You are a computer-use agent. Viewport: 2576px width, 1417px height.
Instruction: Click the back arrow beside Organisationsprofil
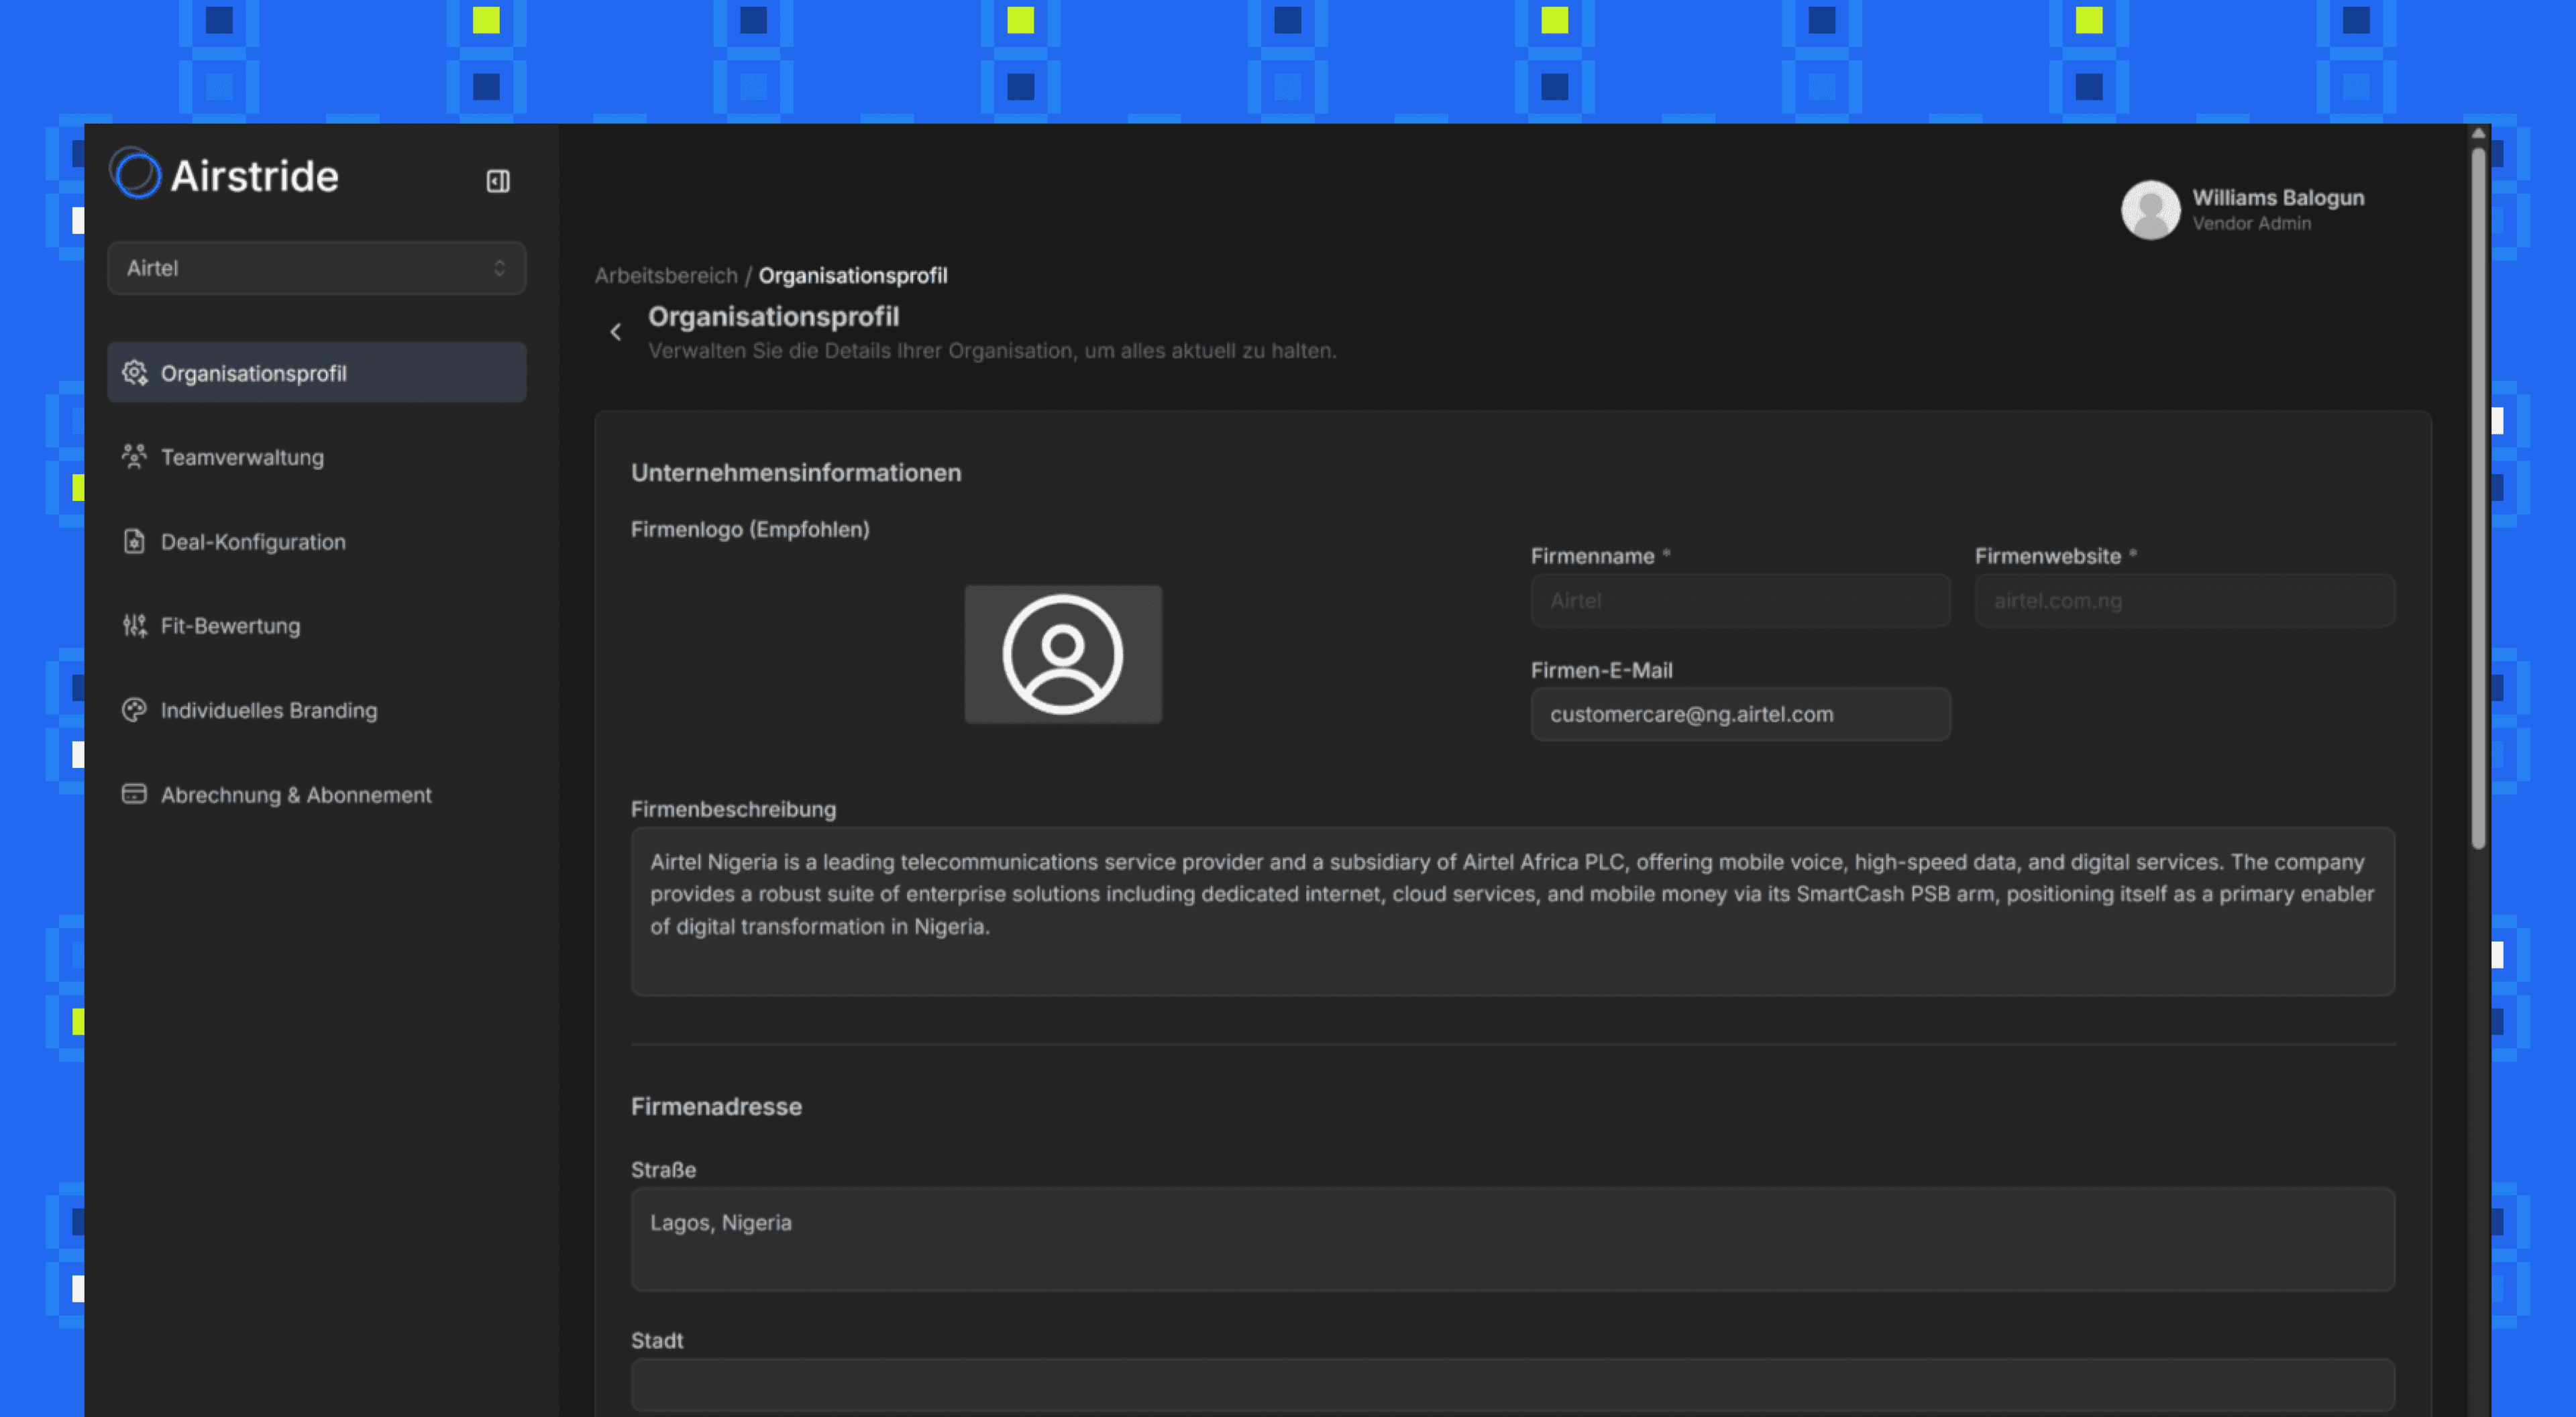tap(616, 331)
